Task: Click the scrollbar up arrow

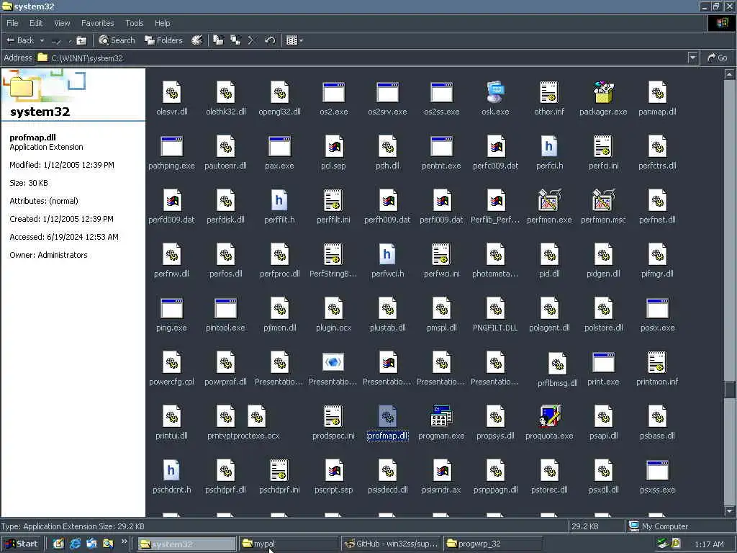Action: click(x=730, y=74)
